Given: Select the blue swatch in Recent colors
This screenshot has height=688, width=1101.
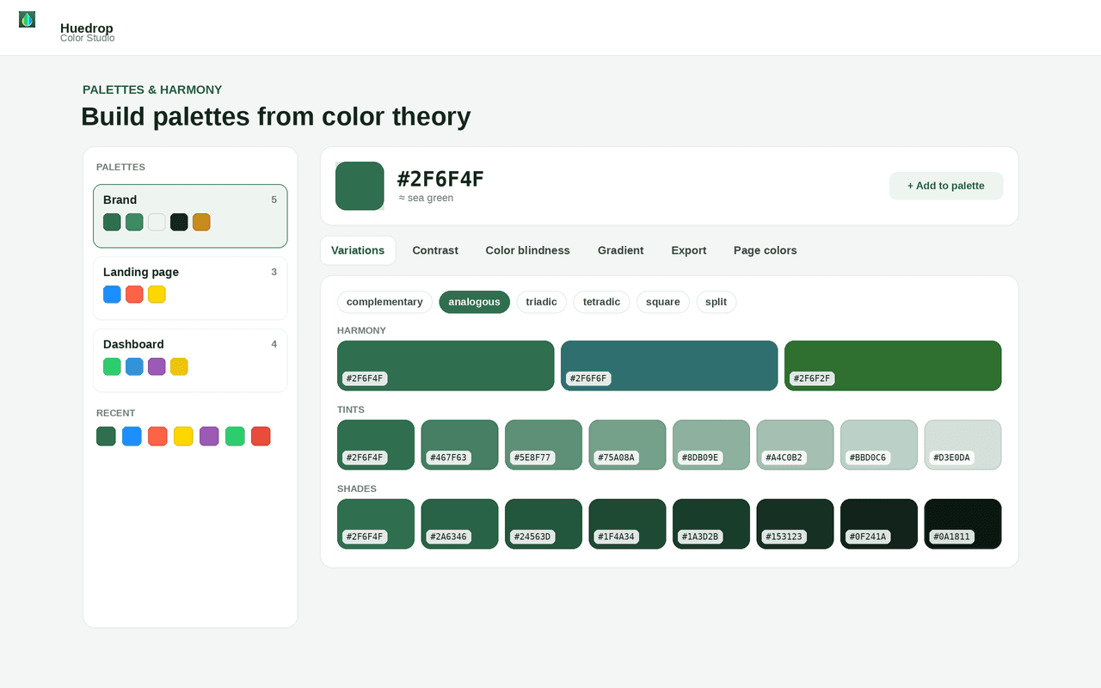Looking at the screenshot, I should 132,436.
